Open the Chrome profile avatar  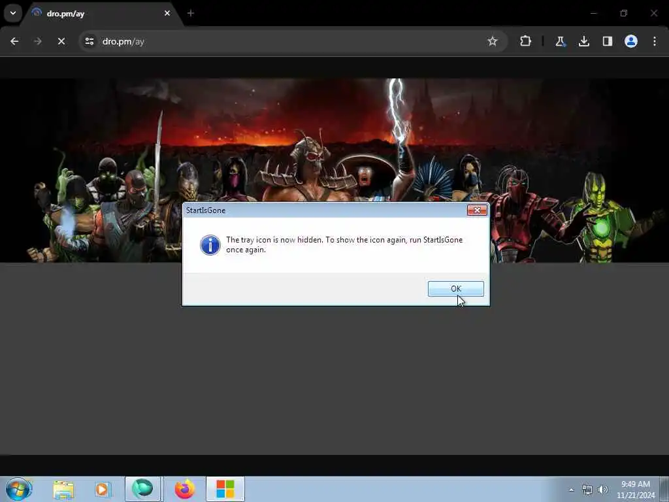coord(631,41)
